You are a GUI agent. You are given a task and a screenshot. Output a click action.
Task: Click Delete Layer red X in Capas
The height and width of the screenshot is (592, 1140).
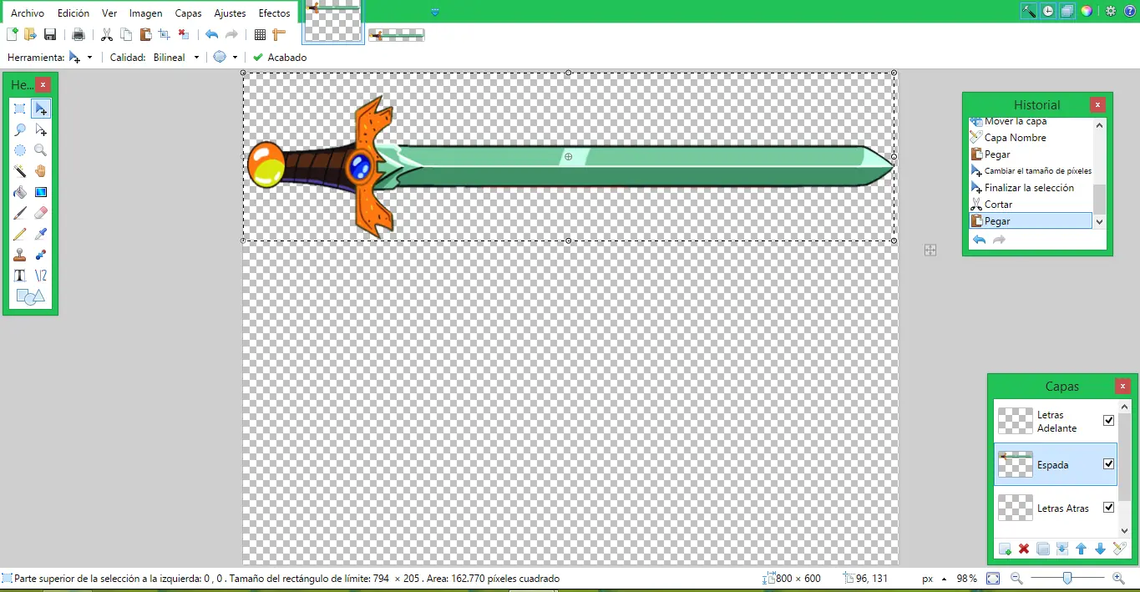coord(1024,549)
